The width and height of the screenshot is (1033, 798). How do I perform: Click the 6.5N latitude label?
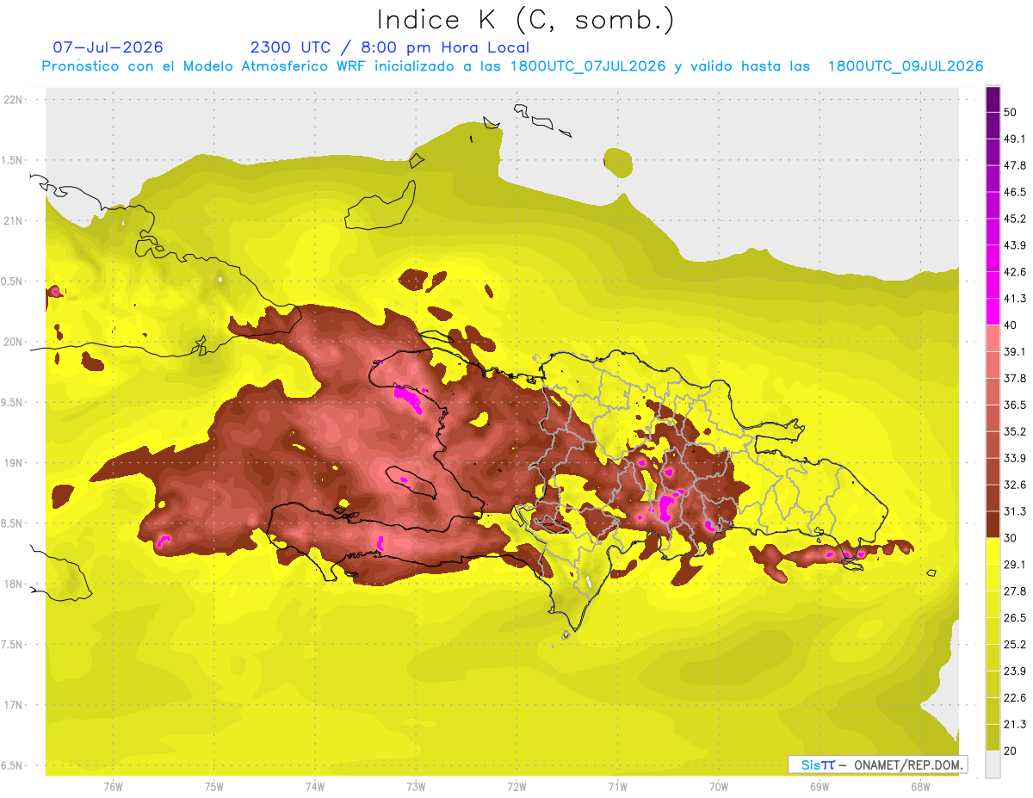[13, 765]
